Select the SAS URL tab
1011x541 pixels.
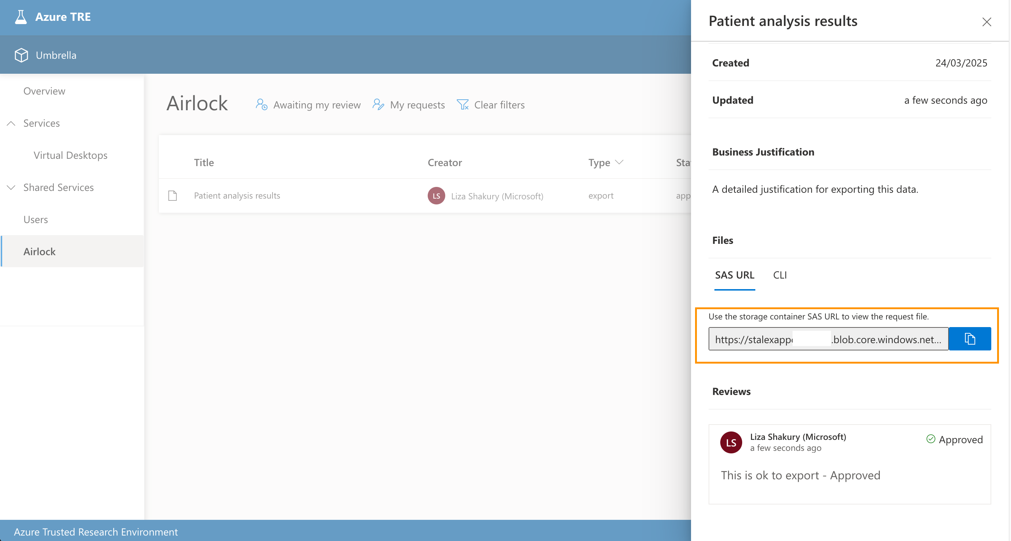pos(734,275)
